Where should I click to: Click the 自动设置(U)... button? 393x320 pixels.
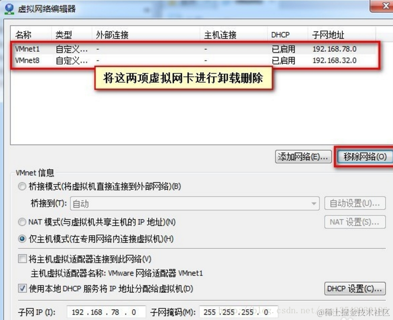[355, 204]
